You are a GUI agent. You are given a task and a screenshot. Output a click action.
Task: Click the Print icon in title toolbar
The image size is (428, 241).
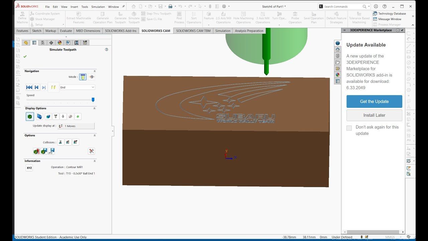point(170,6)
